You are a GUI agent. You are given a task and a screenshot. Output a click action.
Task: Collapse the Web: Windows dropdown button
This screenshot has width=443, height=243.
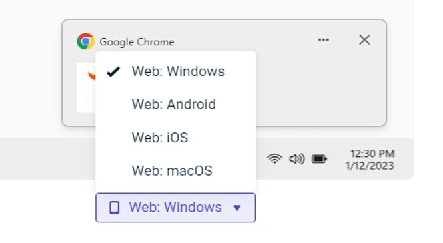(175, 208)
